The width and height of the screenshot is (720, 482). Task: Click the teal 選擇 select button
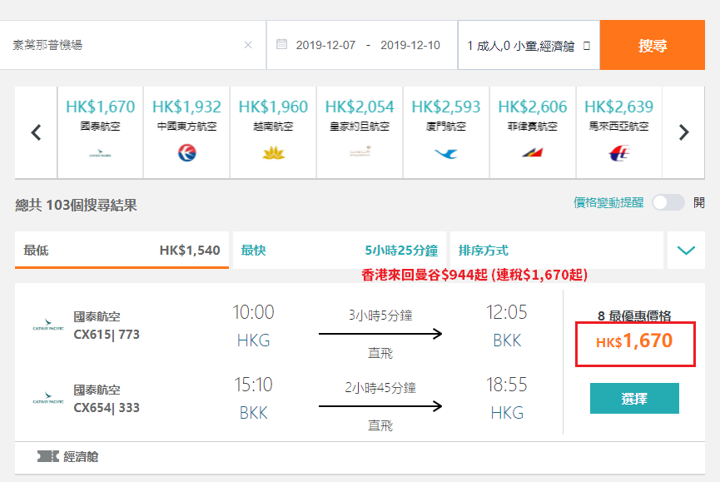pos(634,399)
